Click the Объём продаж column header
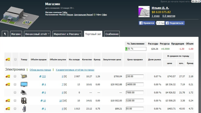The image size is (201, 113). [x=39, y=59]
